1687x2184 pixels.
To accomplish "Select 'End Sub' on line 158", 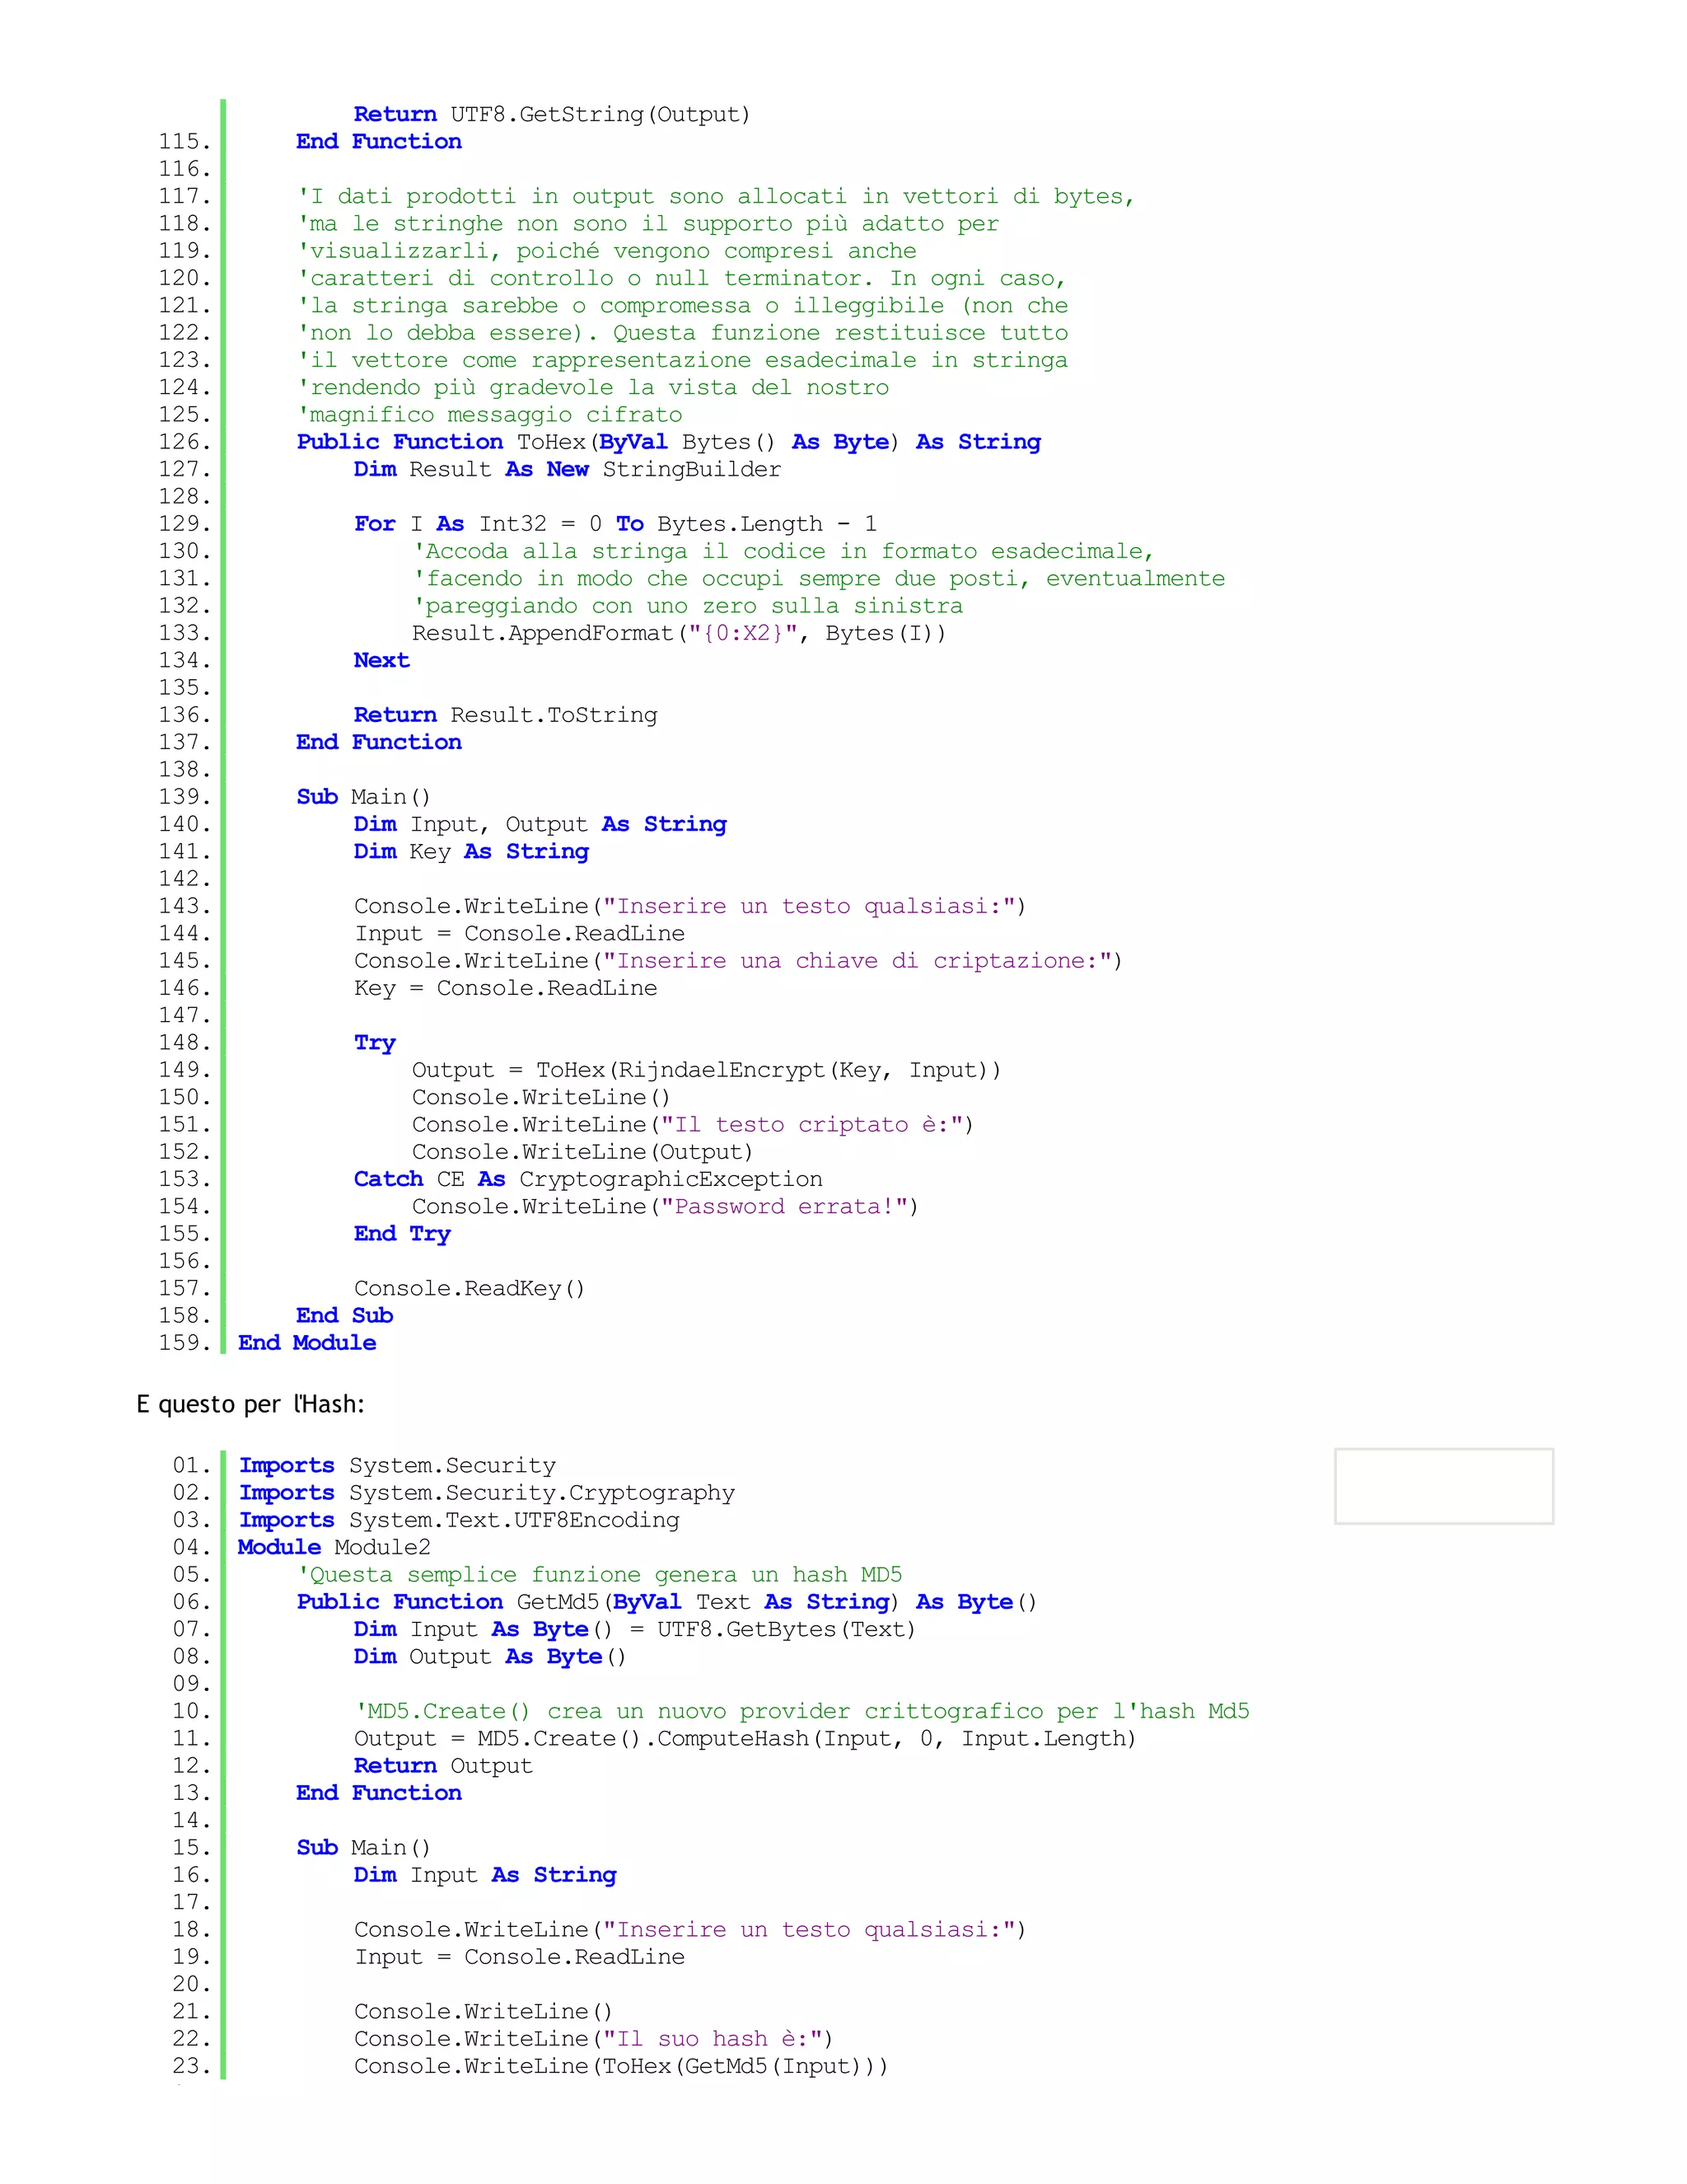I will pos(345,1315).
